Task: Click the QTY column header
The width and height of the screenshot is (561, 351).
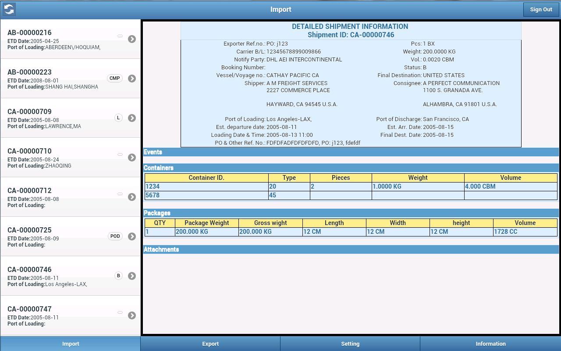Action: click(x=160, y=223)
